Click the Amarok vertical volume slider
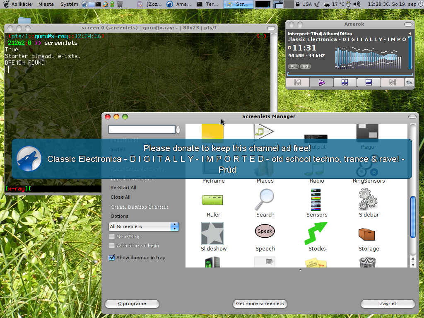 (410, 53)
